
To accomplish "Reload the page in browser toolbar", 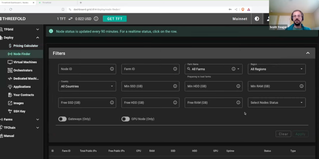I will [x=11, y=9].
